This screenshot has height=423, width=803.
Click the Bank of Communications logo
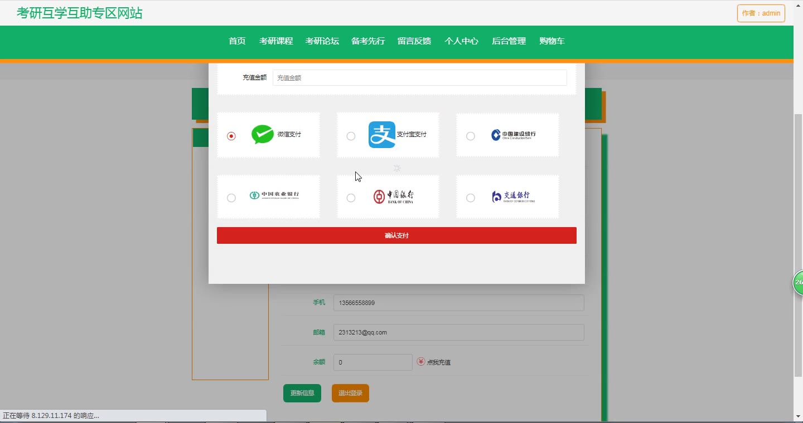pyautogui.click(x=513, y=196)
